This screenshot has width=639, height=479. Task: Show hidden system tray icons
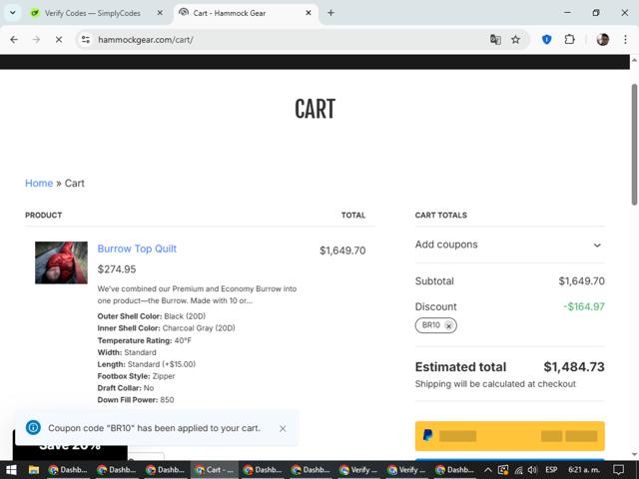point(488,470)
